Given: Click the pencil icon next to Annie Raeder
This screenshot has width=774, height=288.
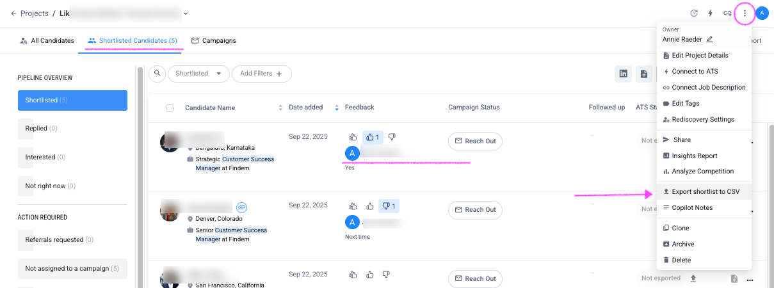Looking at the screenshot, I should point(709,39).
